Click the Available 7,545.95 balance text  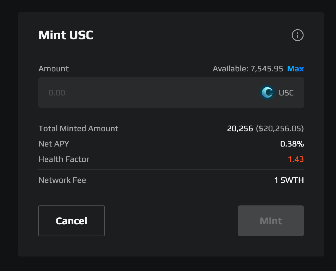point(248,69)
